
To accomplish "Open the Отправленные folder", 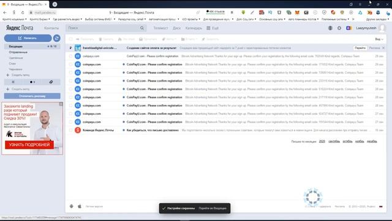I will coord(18,52).
